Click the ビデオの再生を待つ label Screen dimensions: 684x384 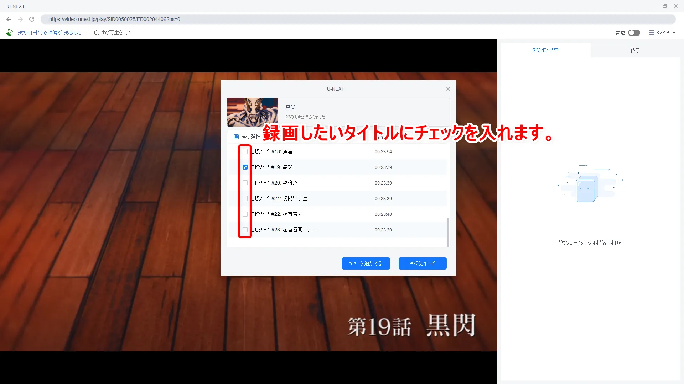click(113, 33)
